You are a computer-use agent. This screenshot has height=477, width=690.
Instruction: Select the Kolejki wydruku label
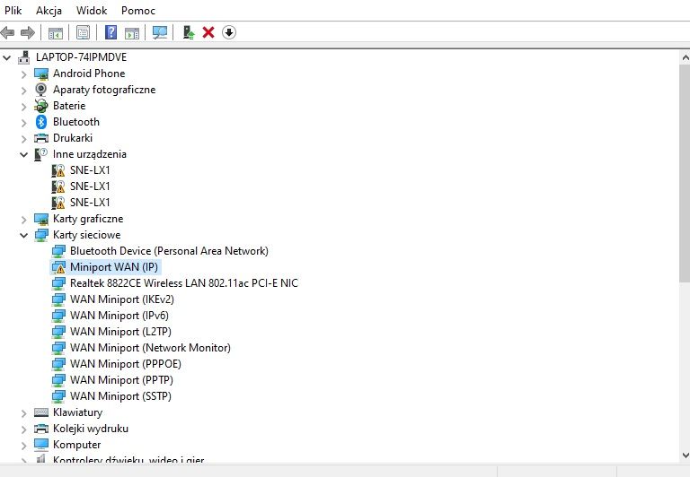[91, 429]
